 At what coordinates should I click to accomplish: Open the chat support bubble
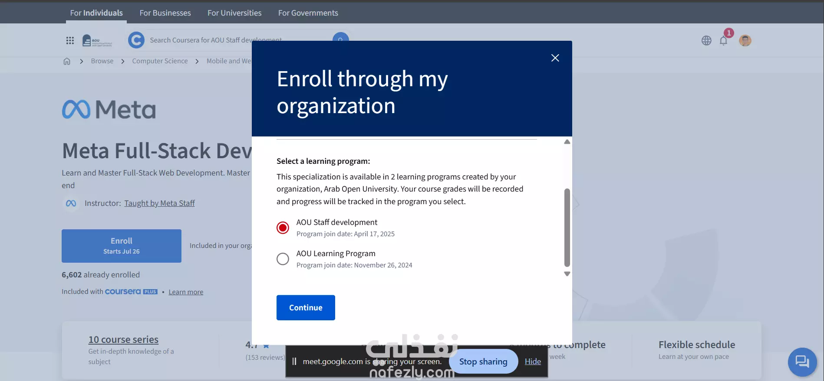click(802, 362)
